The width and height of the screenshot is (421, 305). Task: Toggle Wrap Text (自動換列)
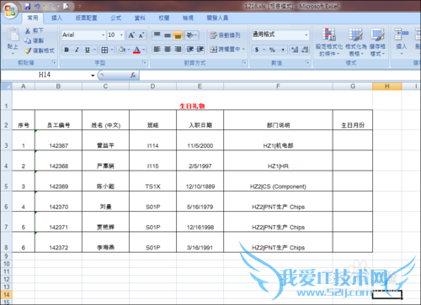tap(225, 35)
